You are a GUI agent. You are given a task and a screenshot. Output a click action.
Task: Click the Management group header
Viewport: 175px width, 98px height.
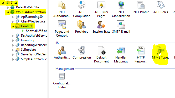click(x=65, y=69)
